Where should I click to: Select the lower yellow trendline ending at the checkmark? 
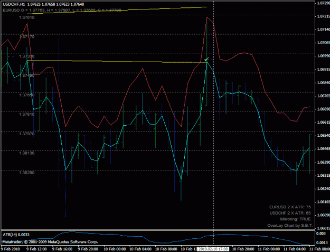point(117,61)
